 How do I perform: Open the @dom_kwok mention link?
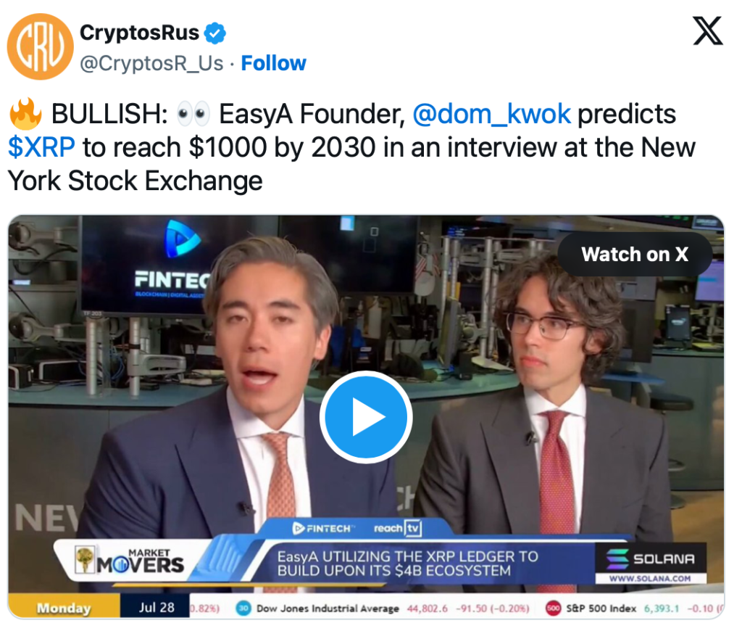click(492, 114)
